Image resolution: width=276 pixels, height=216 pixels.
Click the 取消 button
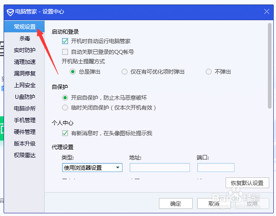tap(214, 203)
